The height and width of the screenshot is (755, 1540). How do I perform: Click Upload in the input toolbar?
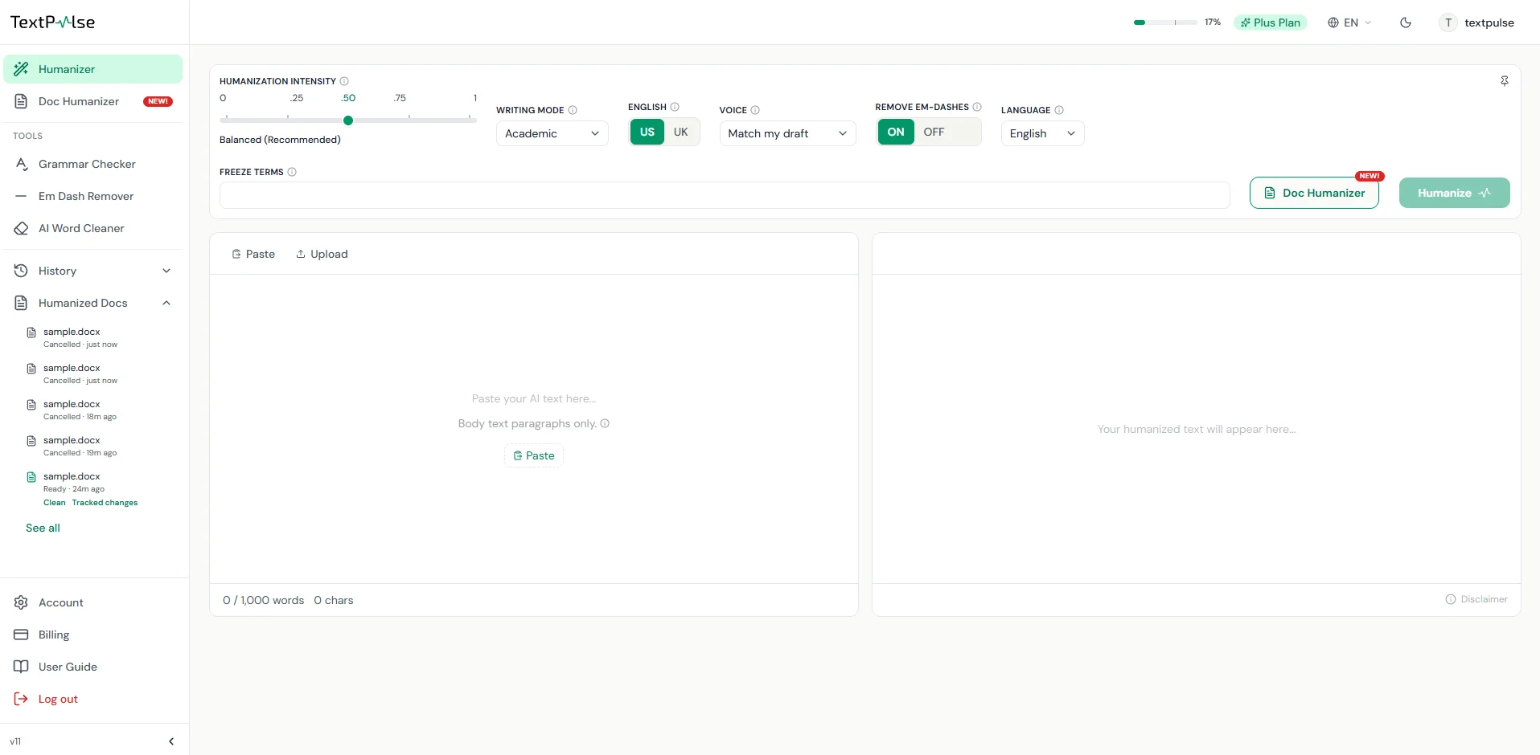pos(322,254)
